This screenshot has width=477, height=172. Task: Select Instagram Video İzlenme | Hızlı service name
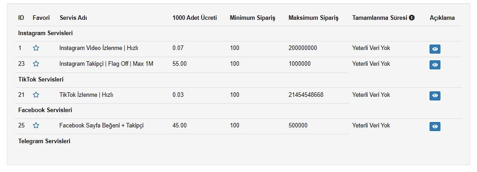point(99,48)
